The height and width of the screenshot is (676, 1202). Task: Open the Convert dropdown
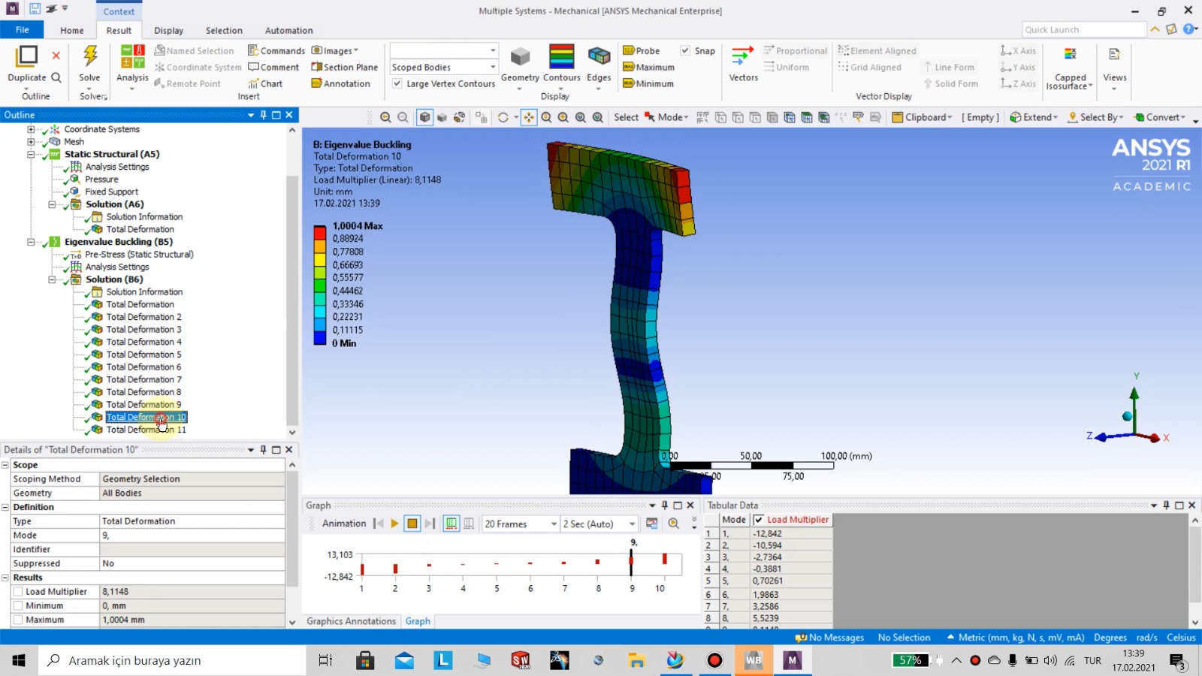[1160, 117]
